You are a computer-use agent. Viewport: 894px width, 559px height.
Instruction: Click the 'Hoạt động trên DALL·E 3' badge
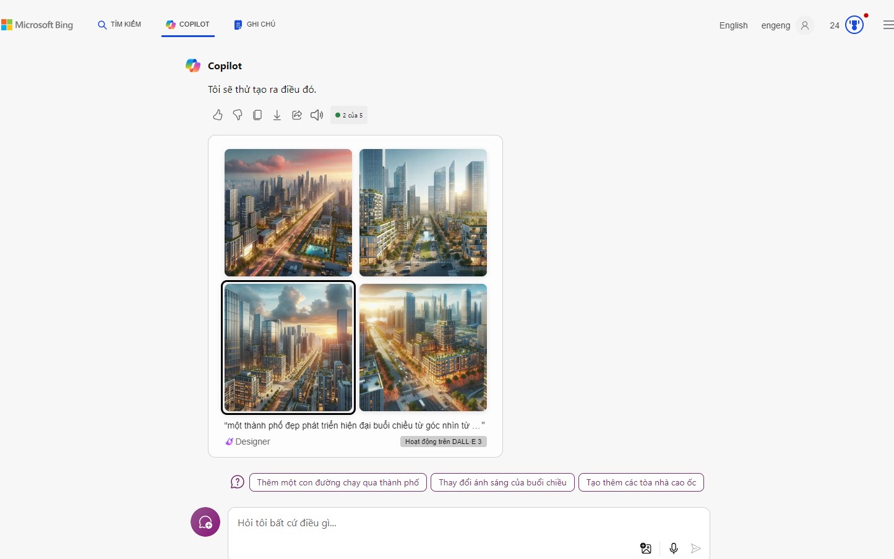pyautogui.click(x=443, y=442)
